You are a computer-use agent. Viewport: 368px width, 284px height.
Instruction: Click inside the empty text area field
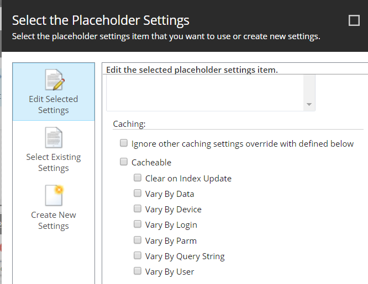205,93
